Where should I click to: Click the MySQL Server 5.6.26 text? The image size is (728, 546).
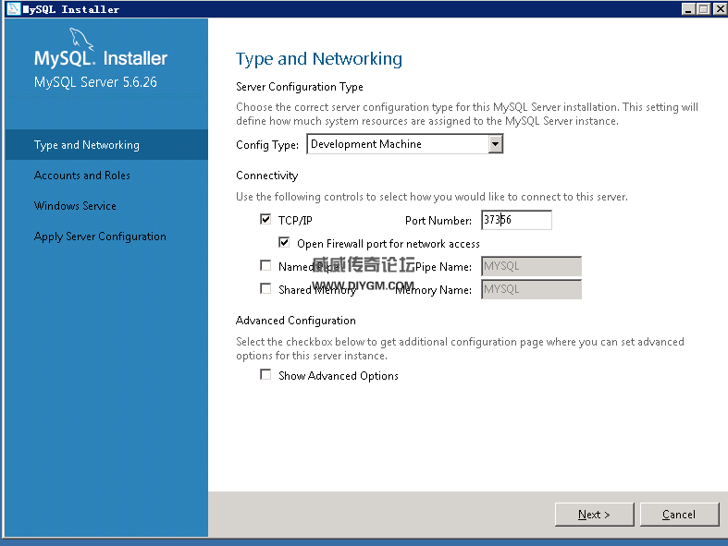coord(95,82)
